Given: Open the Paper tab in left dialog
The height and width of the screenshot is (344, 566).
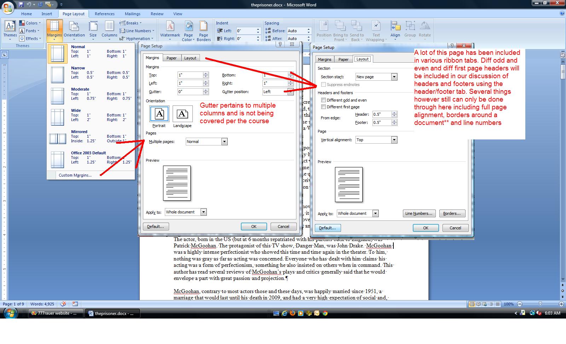Looking at the screenshot, I should click(172, 58).
